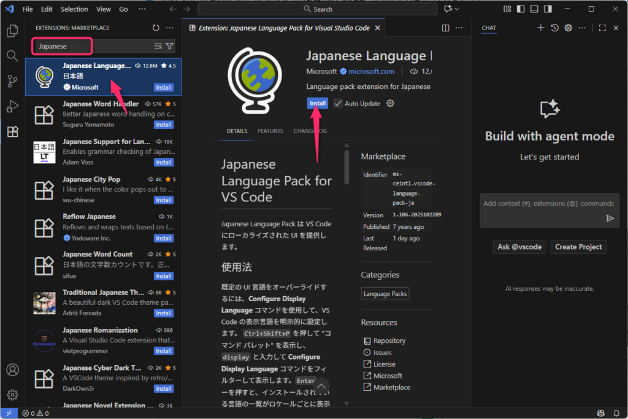Refresh the extensions marketplace list
This screenshot has width=628, height=419.
(x=156, y=28)
